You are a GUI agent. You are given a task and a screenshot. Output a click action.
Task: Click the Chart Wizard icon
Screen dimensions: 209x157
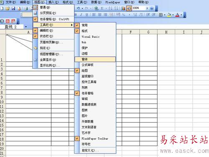pyautogui.click(x=123, y=8)
